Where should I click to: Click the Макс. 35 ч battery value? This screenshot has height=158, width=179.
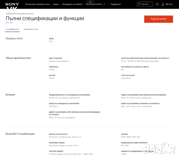pos(62,118)
